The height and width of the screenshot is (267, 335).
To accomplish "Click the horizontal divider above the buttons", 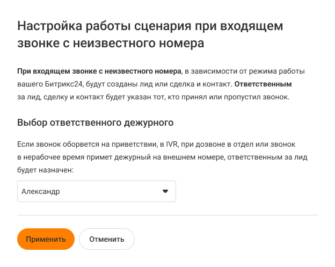I will click(167, 215).
